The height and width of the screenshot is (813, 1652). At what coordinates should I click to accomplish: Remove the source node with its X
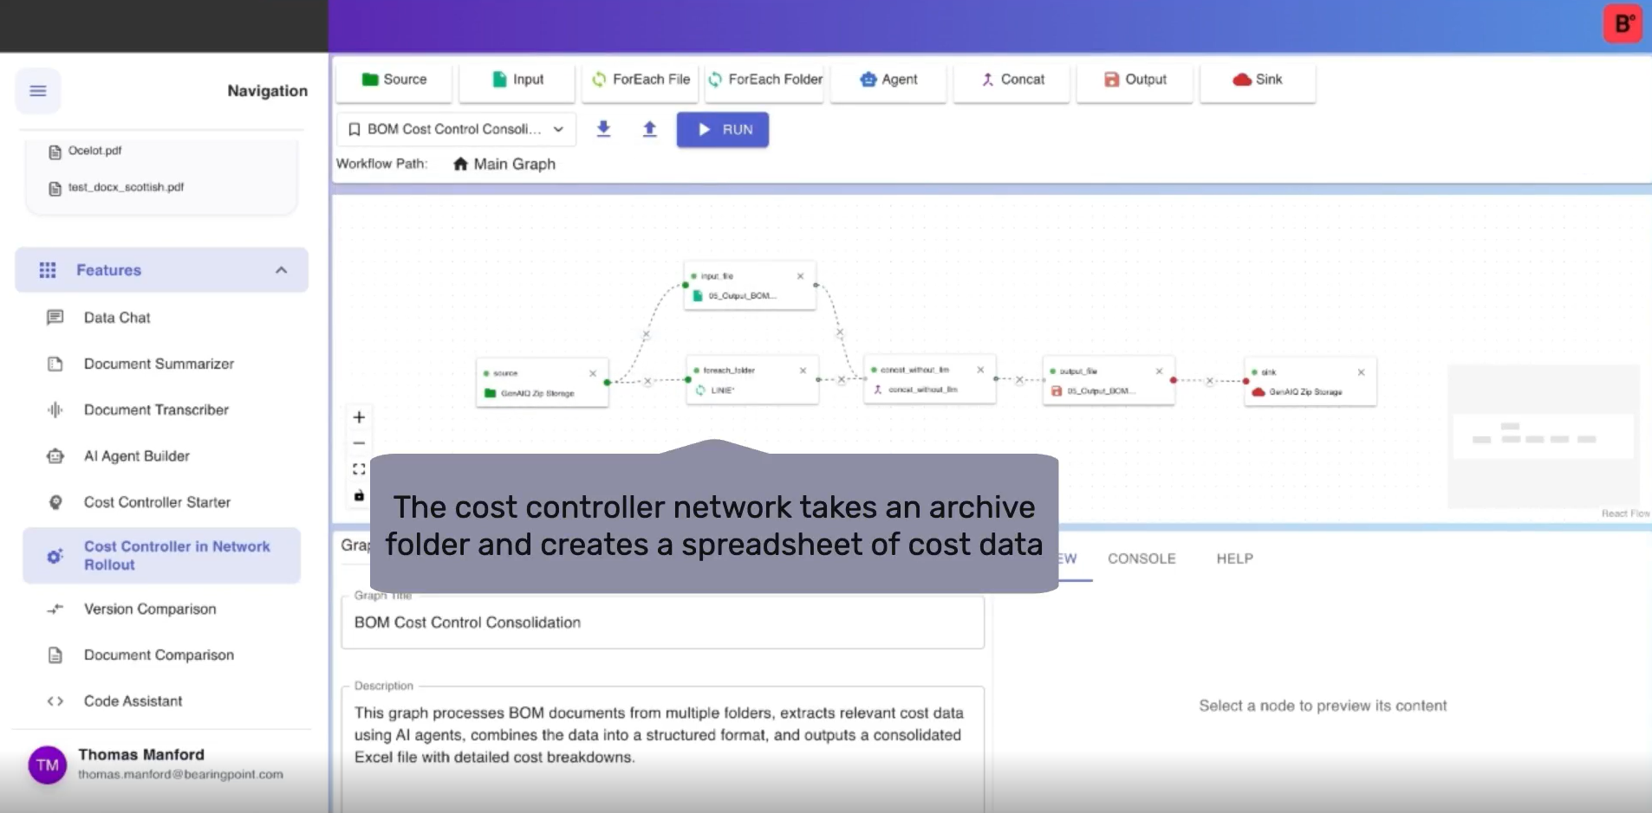pyautogui.click(x=593, y=373)
